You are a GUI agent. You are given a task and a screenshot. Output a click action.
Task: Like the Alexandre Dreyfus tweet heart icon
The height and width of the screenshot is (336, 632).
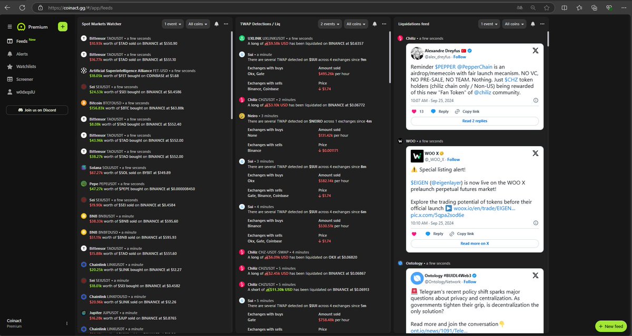413,111
